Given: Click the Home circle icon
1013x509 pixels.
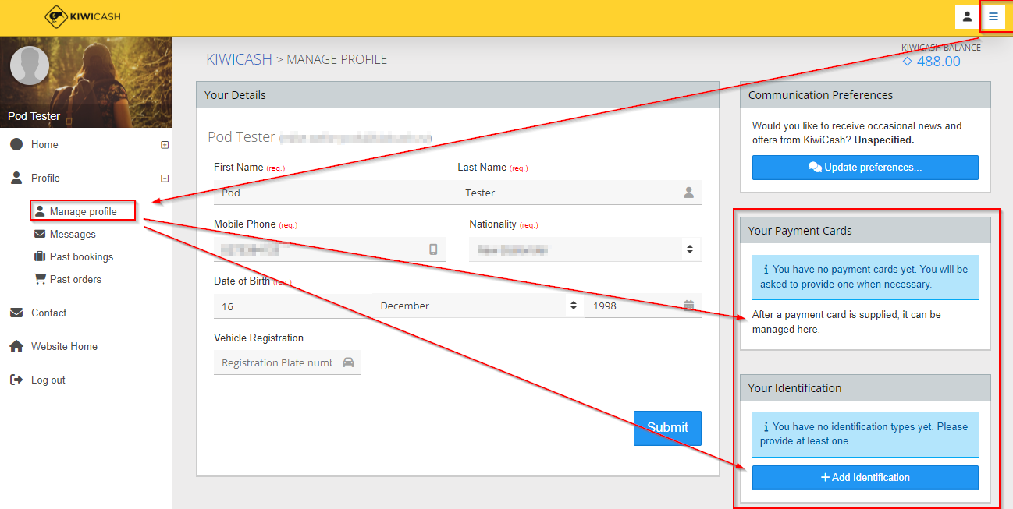Looking at the screenshot, I should coord(16,144).
